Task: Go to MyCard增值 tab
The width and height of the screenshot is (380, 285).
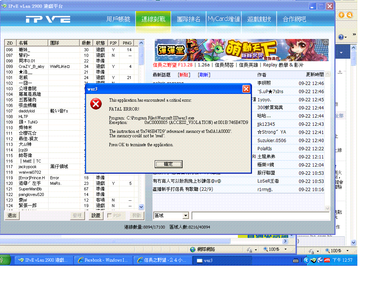Action: pos(224,19)
